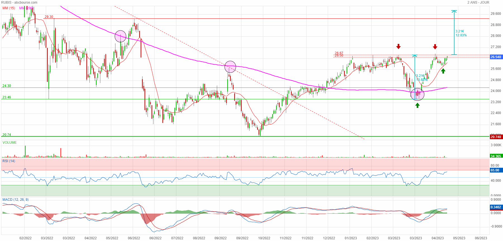
Task: Click the 24.800 price axis value
Action: pos(496,80)
